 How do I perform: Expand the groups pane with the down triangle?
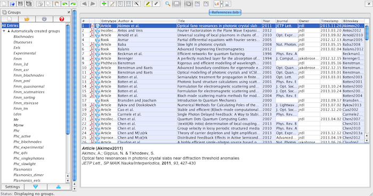coord(36,187)
